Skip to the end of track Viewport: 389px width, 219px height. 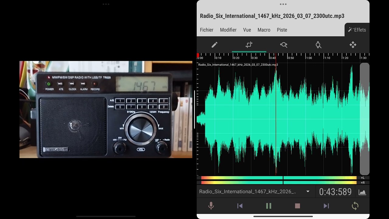(326, 206)
